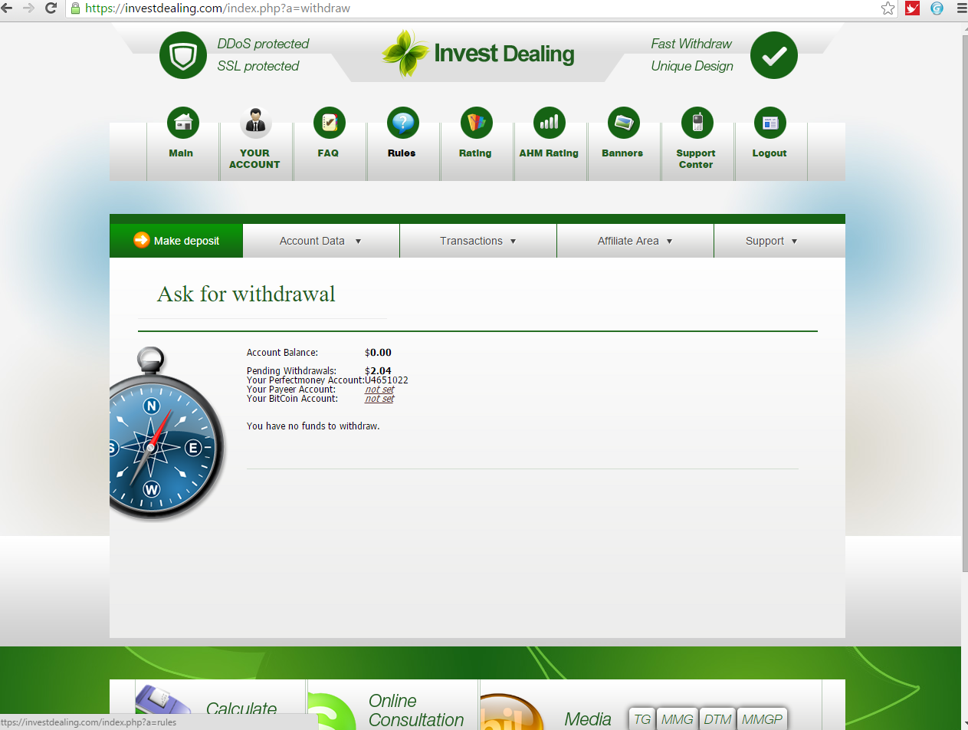Click the blue round extension icon

[x=937, y=8]
